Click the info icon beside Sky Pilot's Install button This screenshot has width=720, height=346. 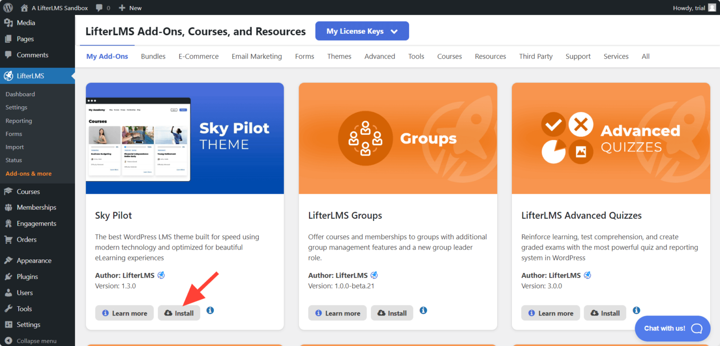click(210, 310)
